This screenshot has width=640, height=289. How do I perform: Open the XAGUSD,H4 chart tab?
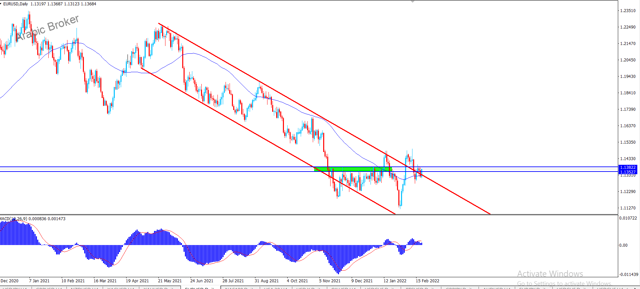121,288
